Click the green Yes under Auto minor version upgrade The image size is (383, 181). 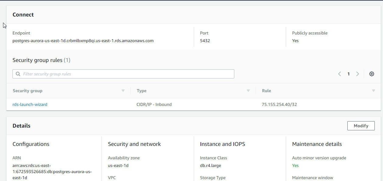point(295,165)
